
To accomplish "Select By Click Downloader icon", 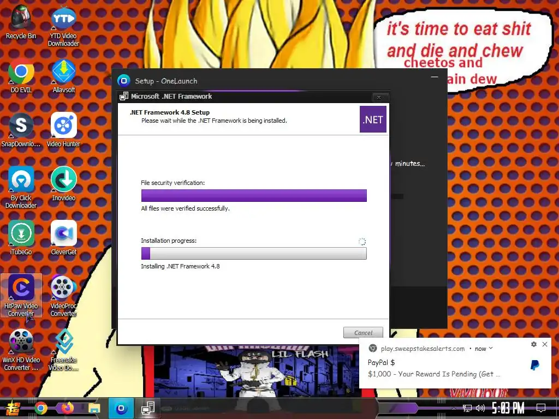I will click(21, 188).
